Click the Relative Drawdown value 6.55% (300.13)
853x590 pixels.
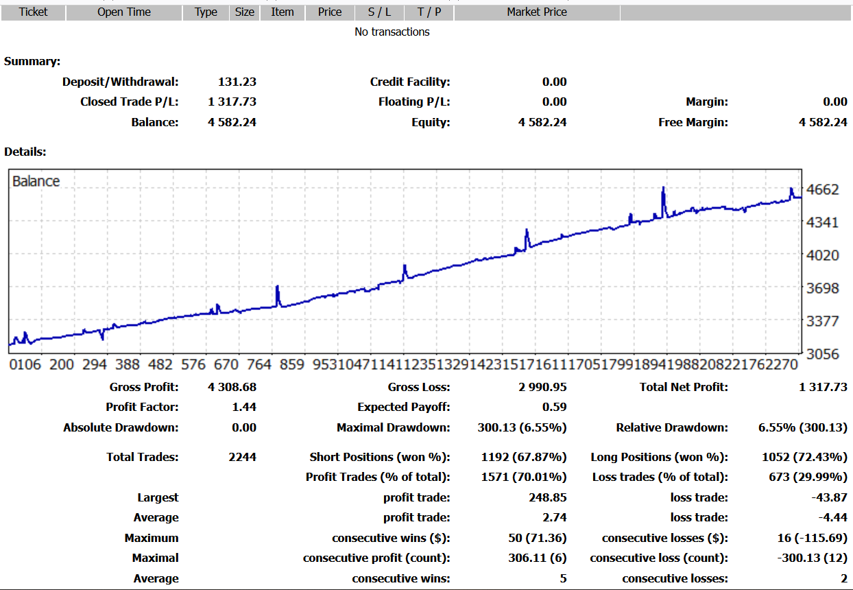[803, 428]
